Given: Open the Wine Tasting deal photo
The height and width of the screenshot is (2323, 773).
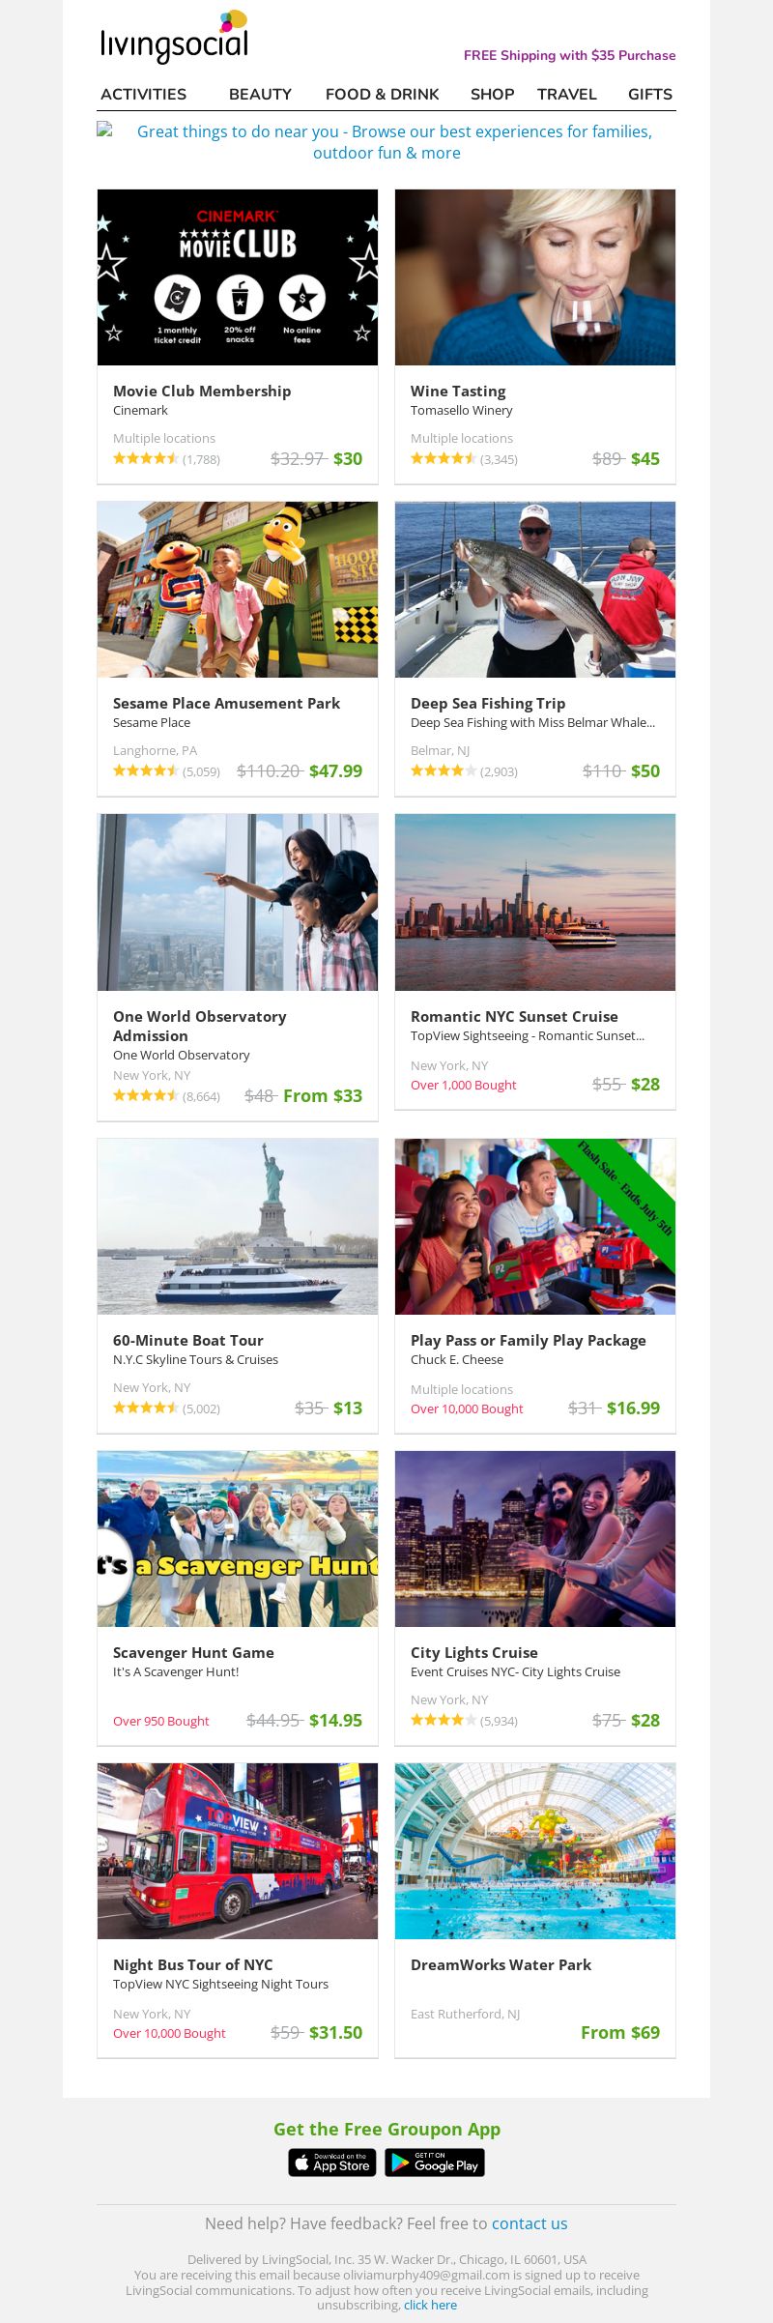Looking at the screenshot, I should 535,277.
